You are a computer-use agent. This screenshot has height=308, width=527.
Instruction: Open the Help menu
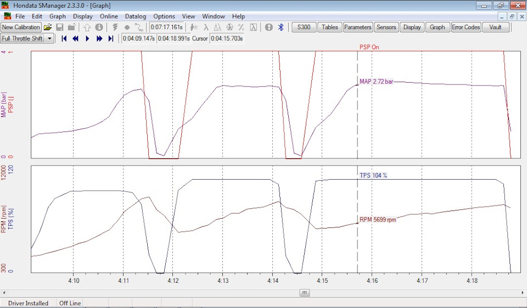[238, 16]
